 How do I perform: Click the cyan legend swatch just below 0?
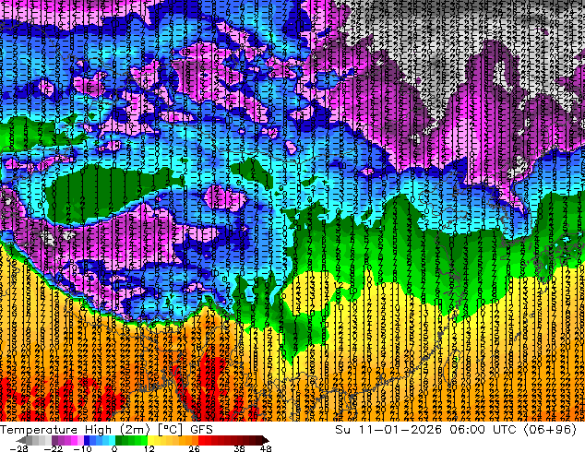[112, 440]
